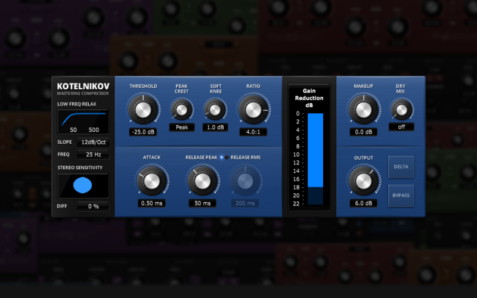Click the Makeup gain knob
The image size is (477, 298).
pyautogui.click(x=363, y=109)
